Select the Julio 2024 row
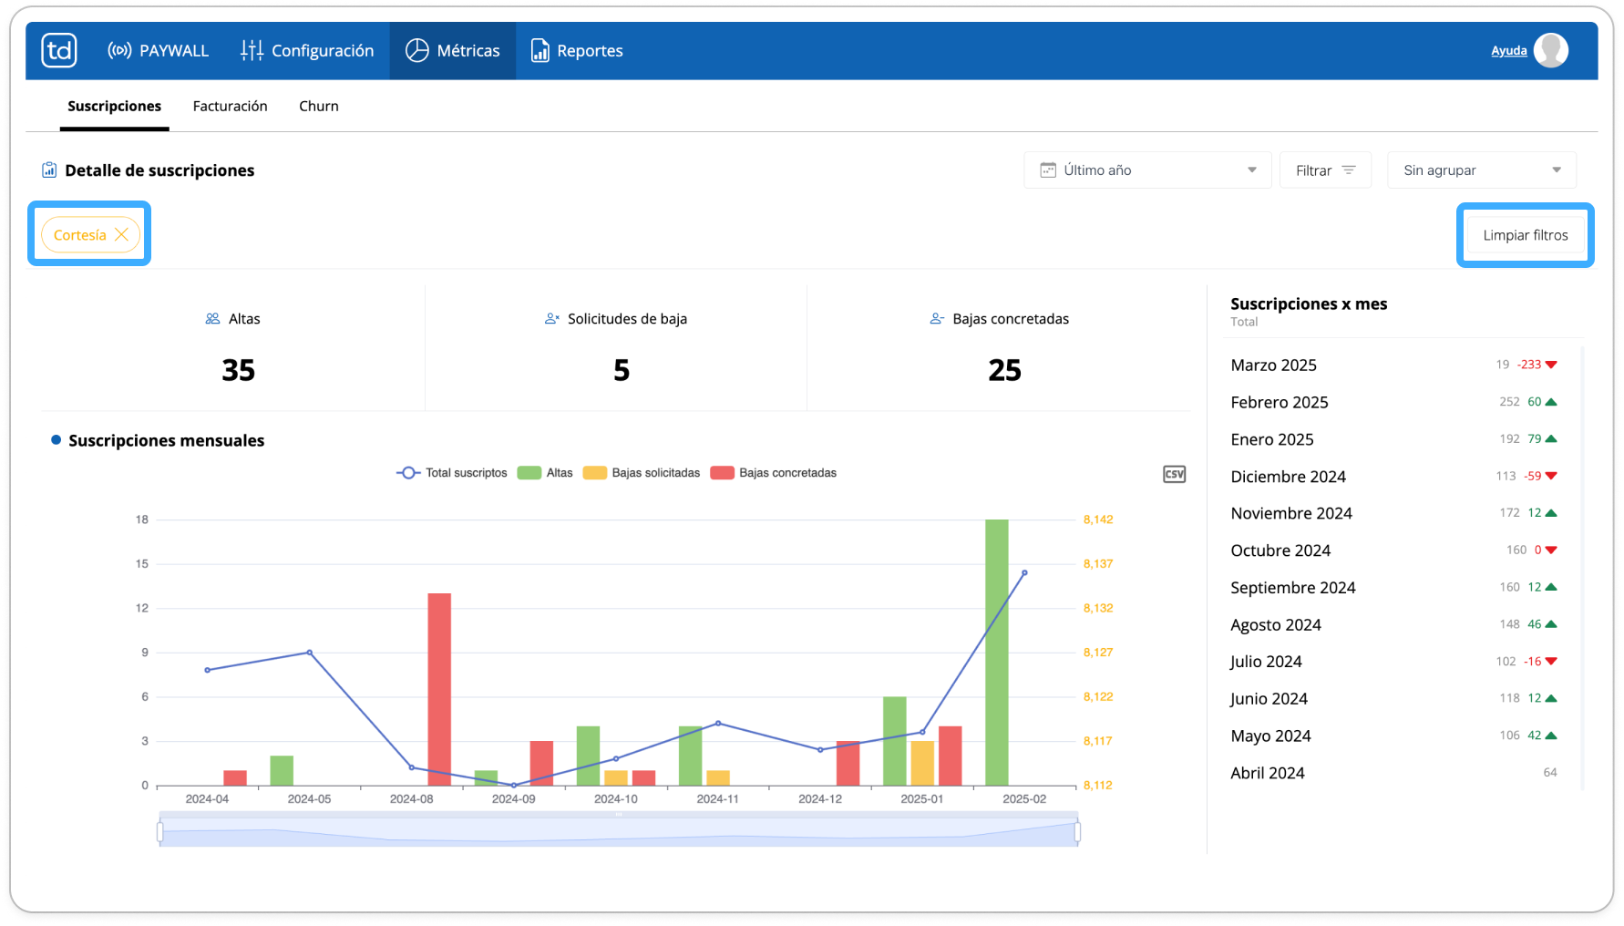Viewport: 1624px width, 926px height. point(1394,662)
